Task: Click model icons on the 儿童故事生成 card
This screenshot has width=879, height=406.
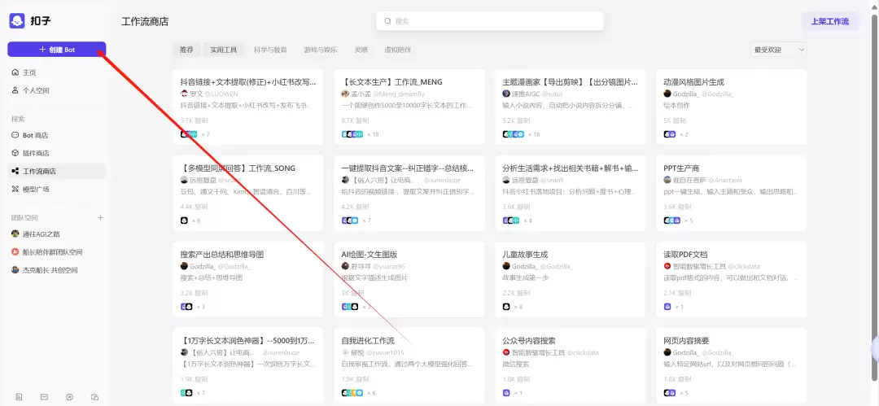Action: coord(507,307)
